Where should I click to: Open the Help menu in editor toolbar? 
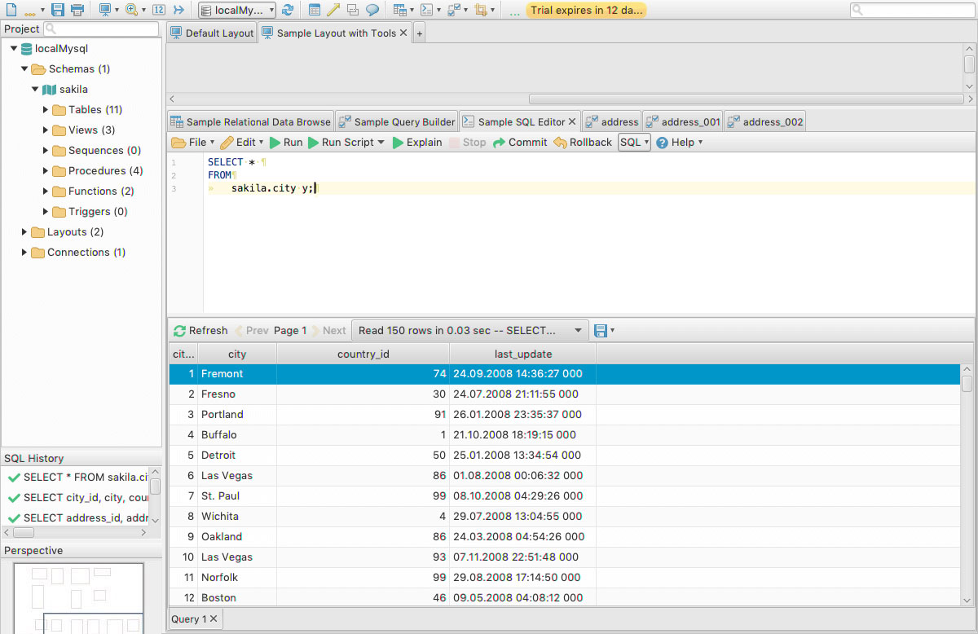pyautogui.click(x=680, y=142)
